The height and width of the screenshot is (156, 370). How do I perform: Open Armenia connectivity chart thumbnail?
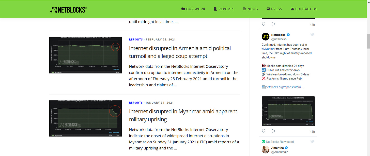pos(85,55)
